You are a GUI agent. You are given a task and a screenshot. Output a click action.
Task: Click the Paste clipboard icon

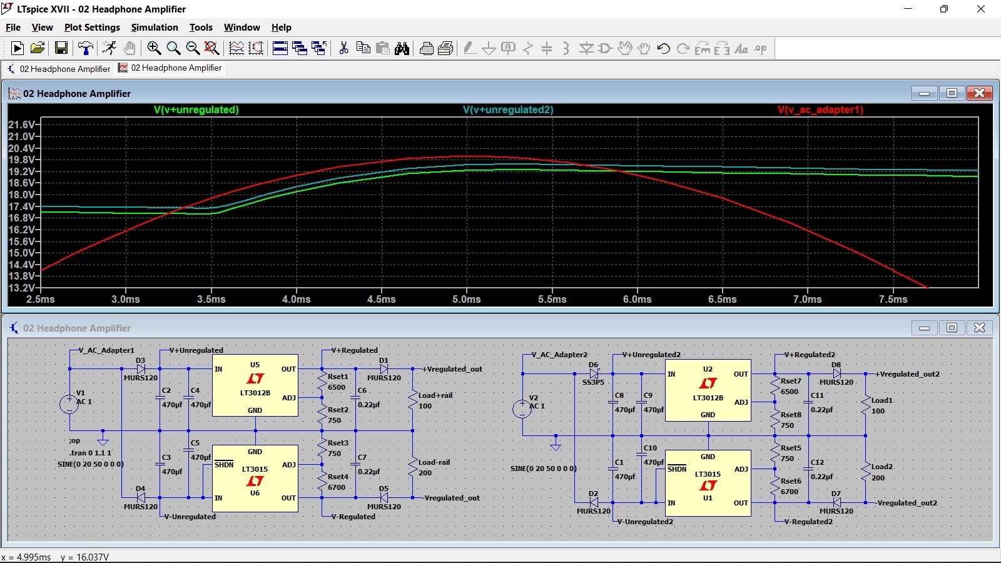point(382,48)
